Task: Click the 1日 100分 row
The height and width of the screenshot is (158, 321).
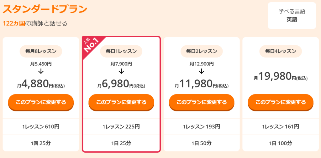Action: 281,143
